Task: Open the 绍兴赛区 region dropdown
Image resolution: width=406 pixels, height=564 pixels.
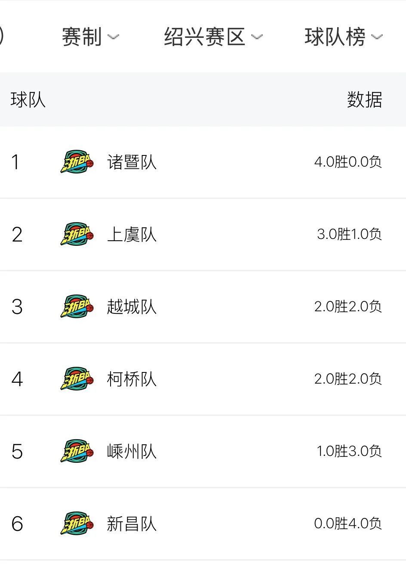Action: (x=213, y=37)
